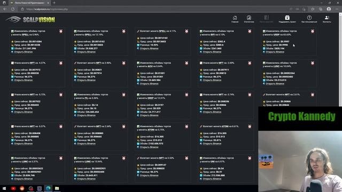Set alarm on LUNC 15.94% card

[123, 158]
